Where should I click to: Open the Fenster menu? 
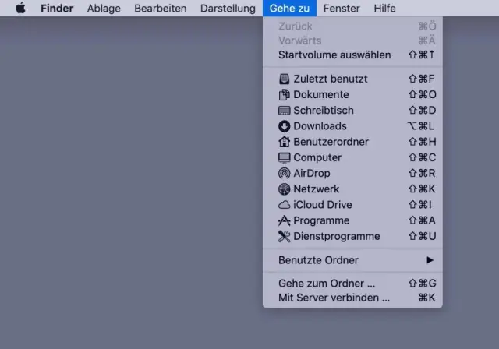[342, 9]
